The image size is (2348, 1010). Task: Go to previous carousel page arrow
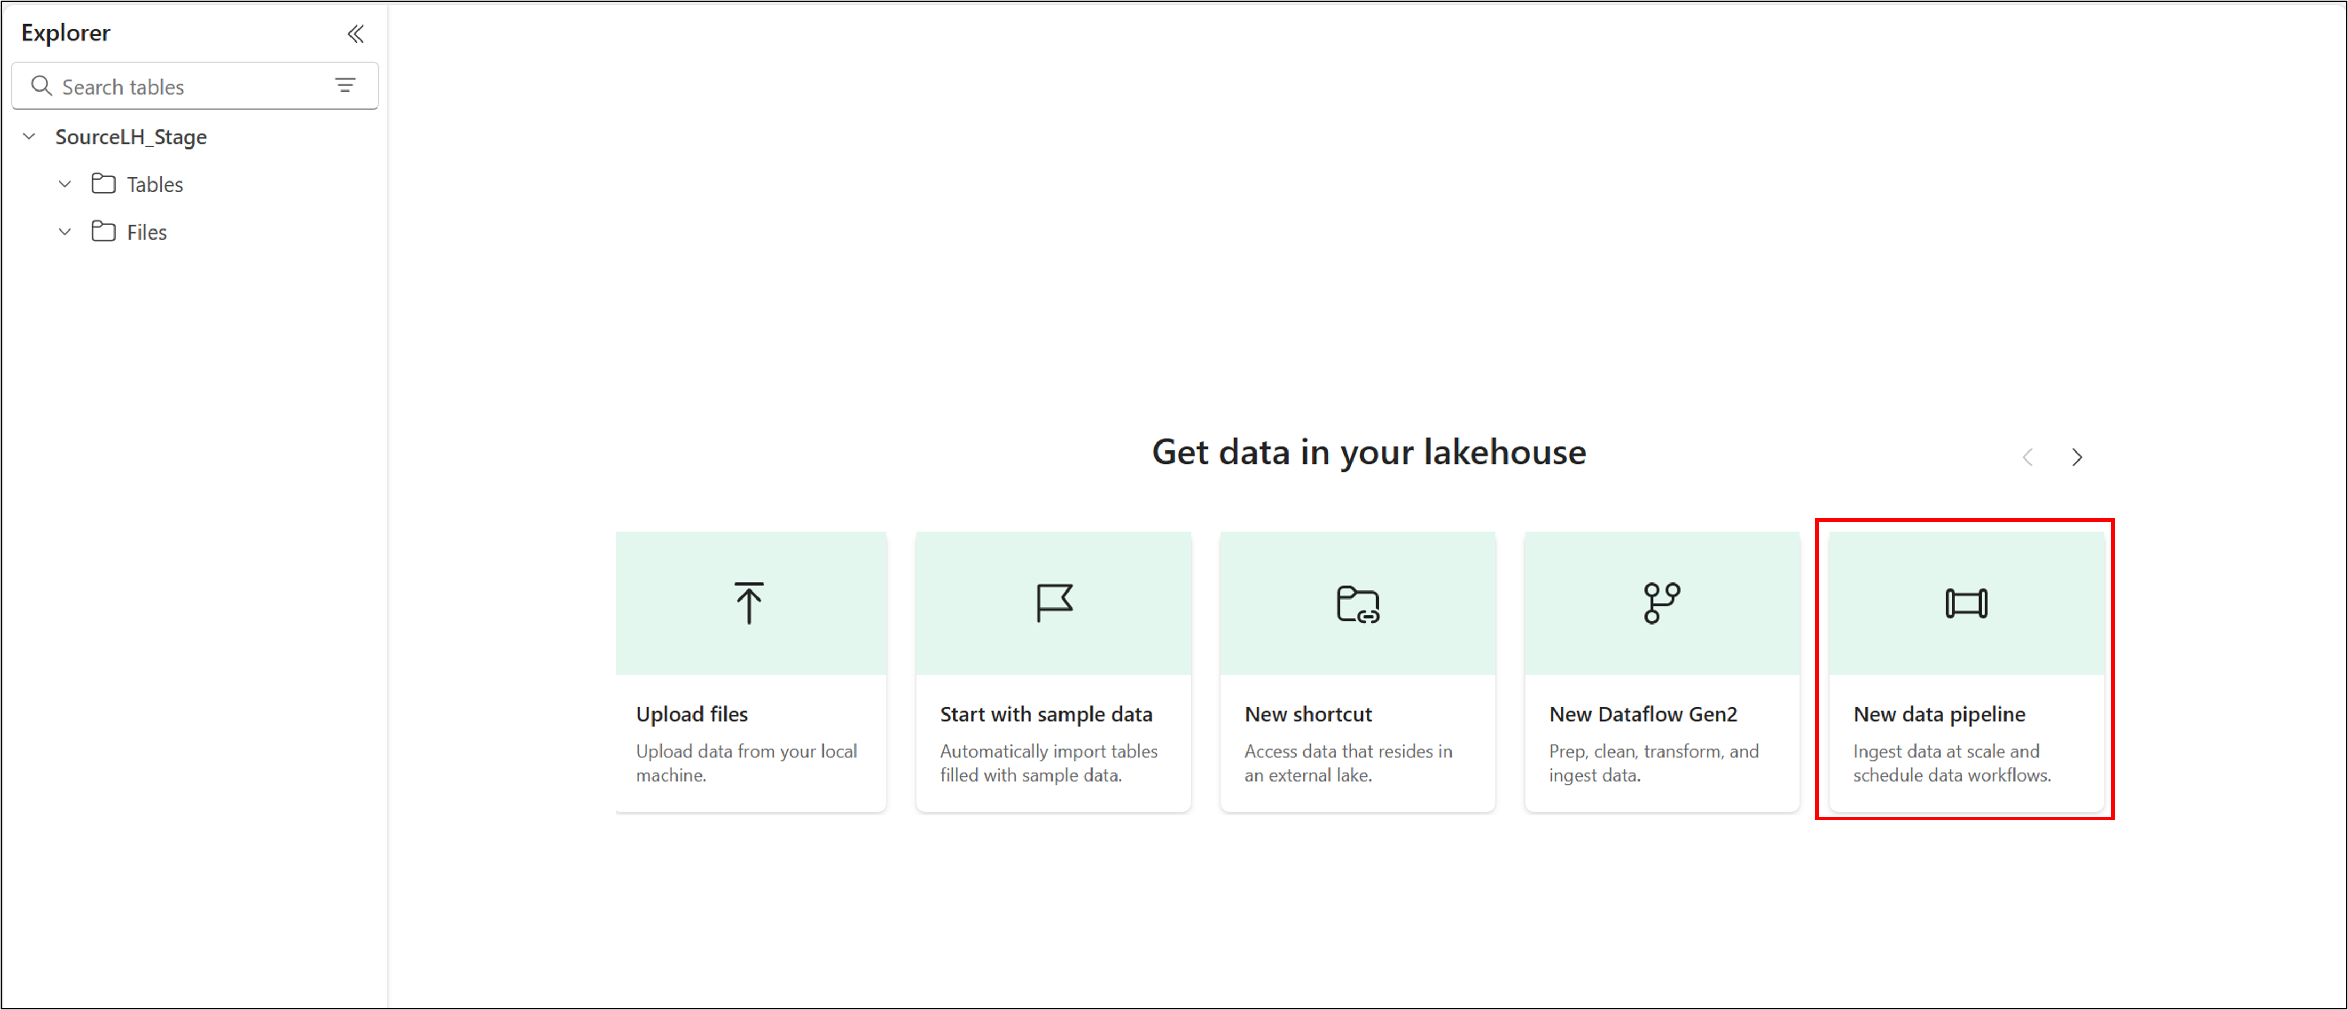click(2027, 457)
